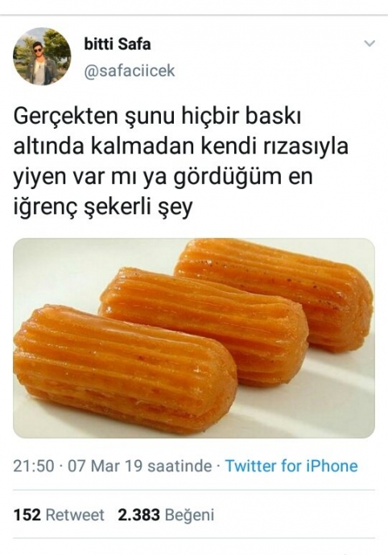Open the bitti Safa profile avatar
This screenshot has height=555, width=388.
coord(42,56)
